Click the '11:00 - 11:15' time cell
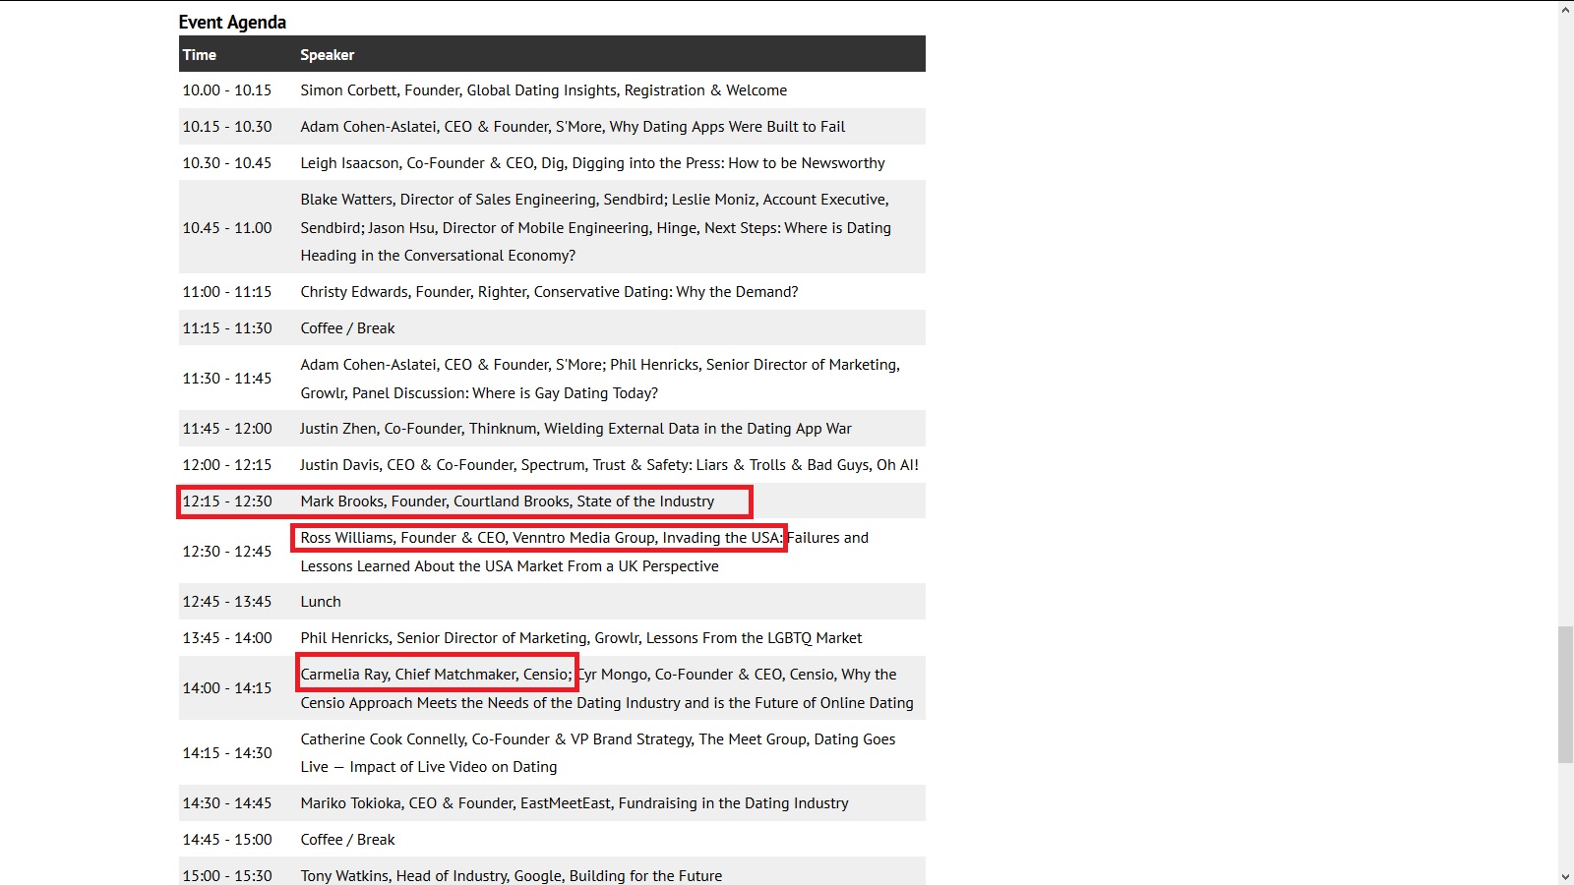This screenshot has width=1574, height=885. (227, 292)
